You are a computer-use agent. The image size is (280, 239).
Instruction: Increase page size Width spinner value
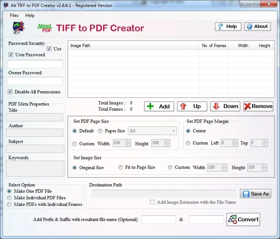[128, 141]
